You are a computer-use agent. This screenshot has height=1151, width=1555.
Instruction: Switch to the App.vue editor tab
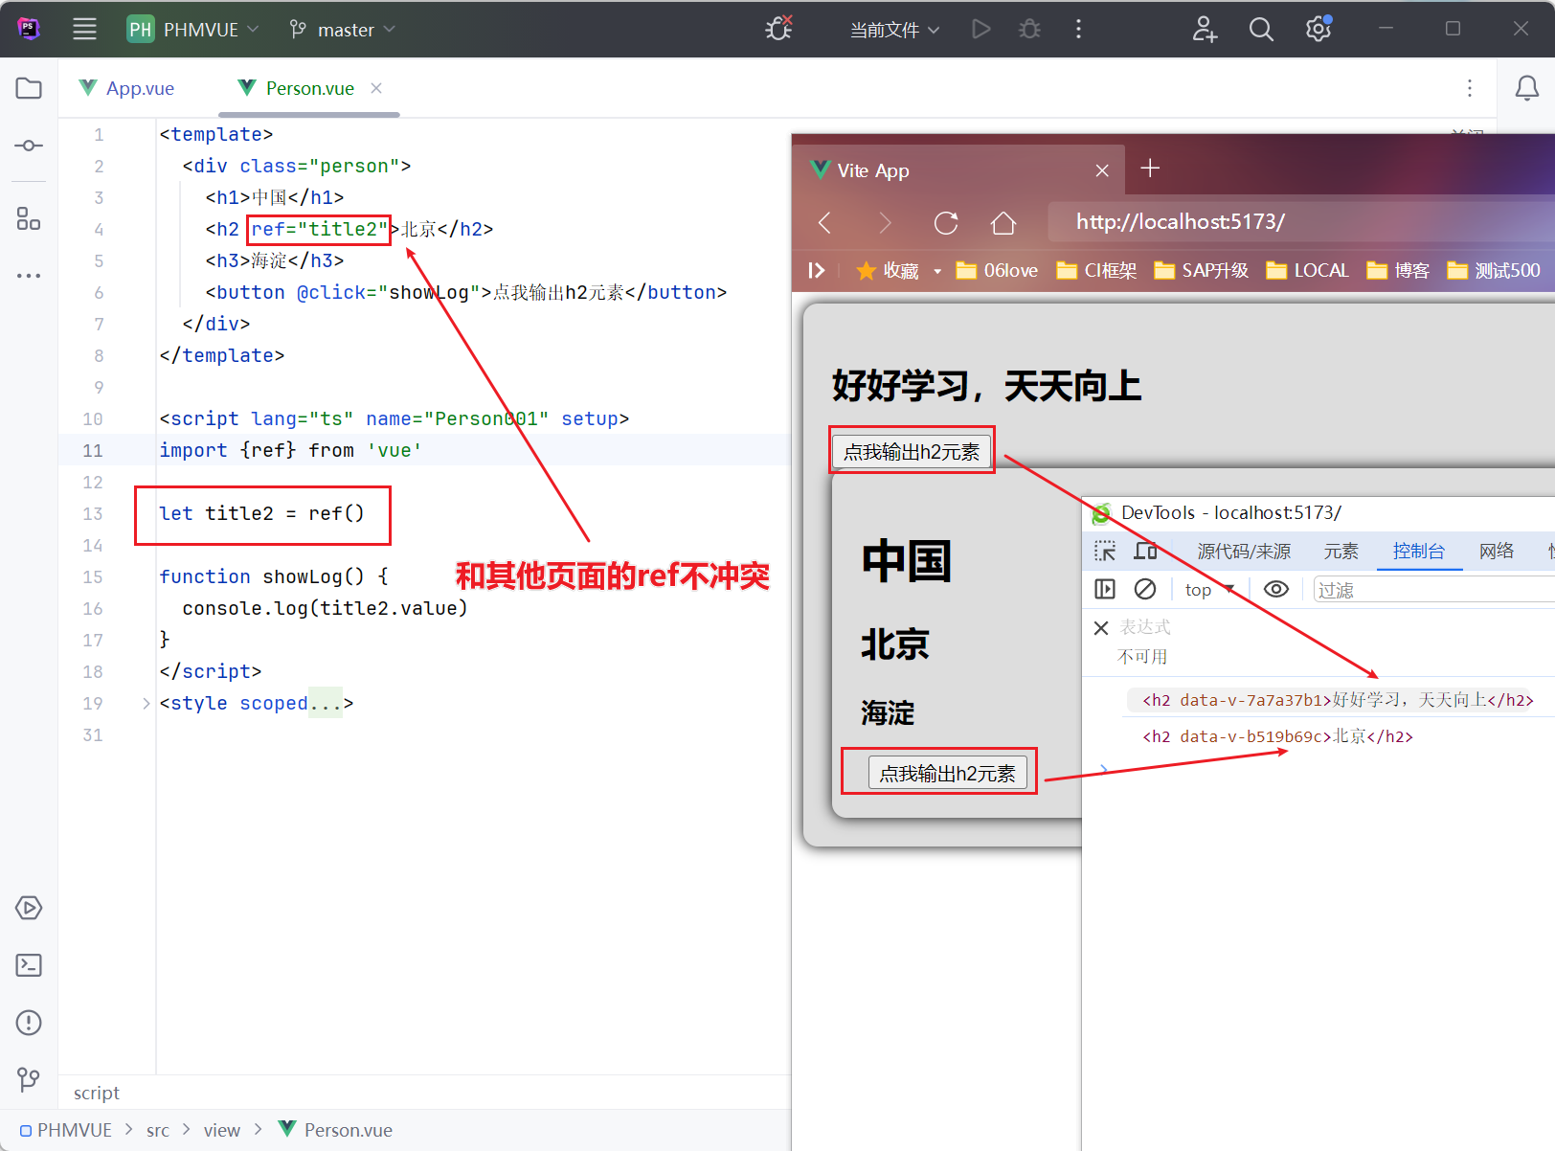coord(127,88)
